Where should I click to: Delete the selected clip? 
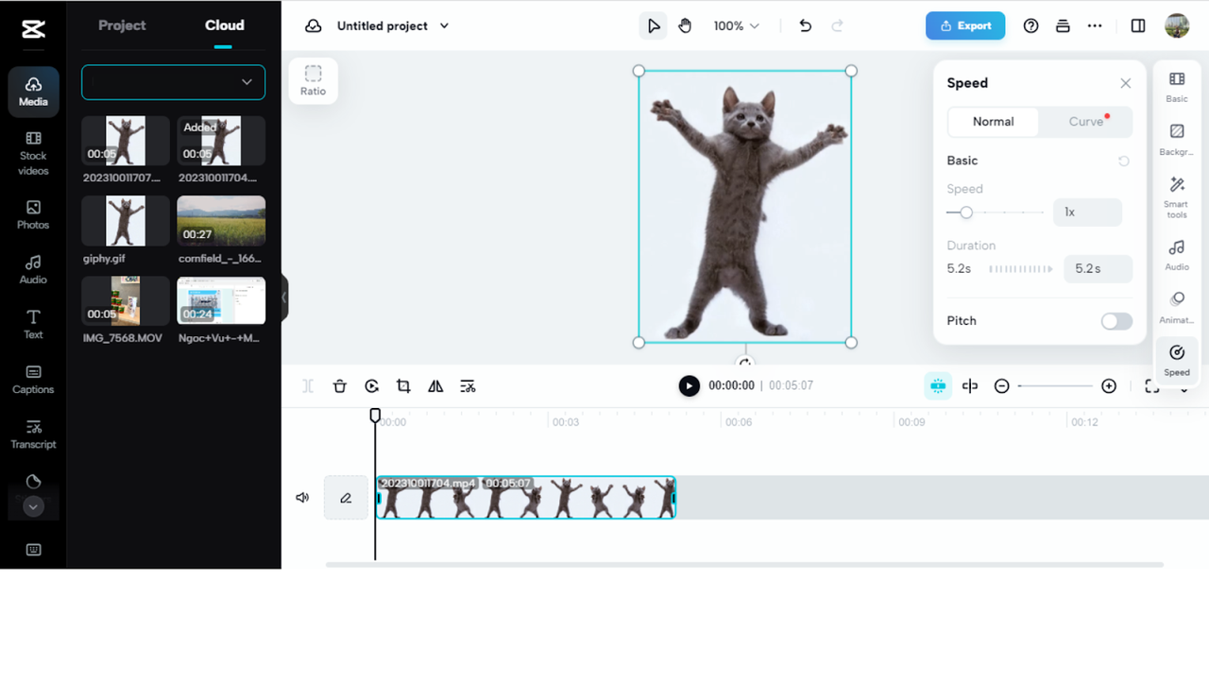[x=340, y=386]
